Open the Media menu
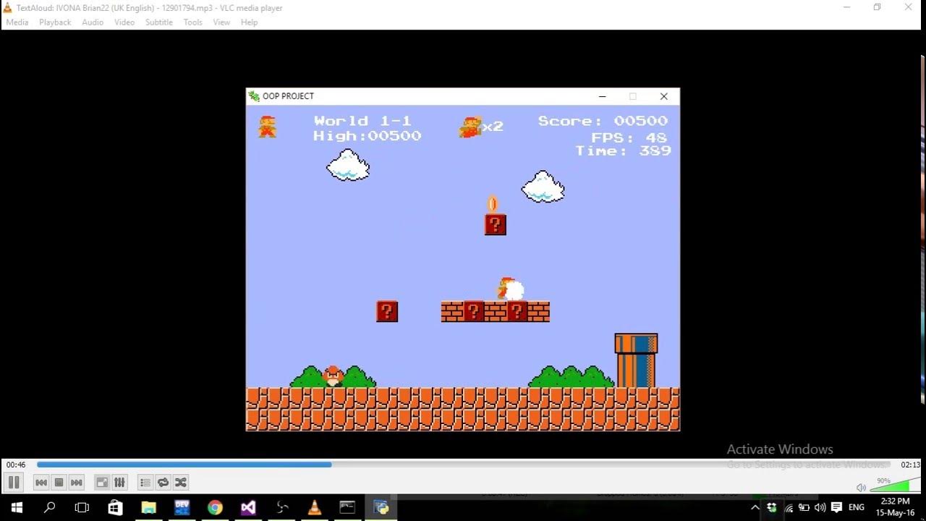This screenshot has height=521, width=926. coord(17,22)
